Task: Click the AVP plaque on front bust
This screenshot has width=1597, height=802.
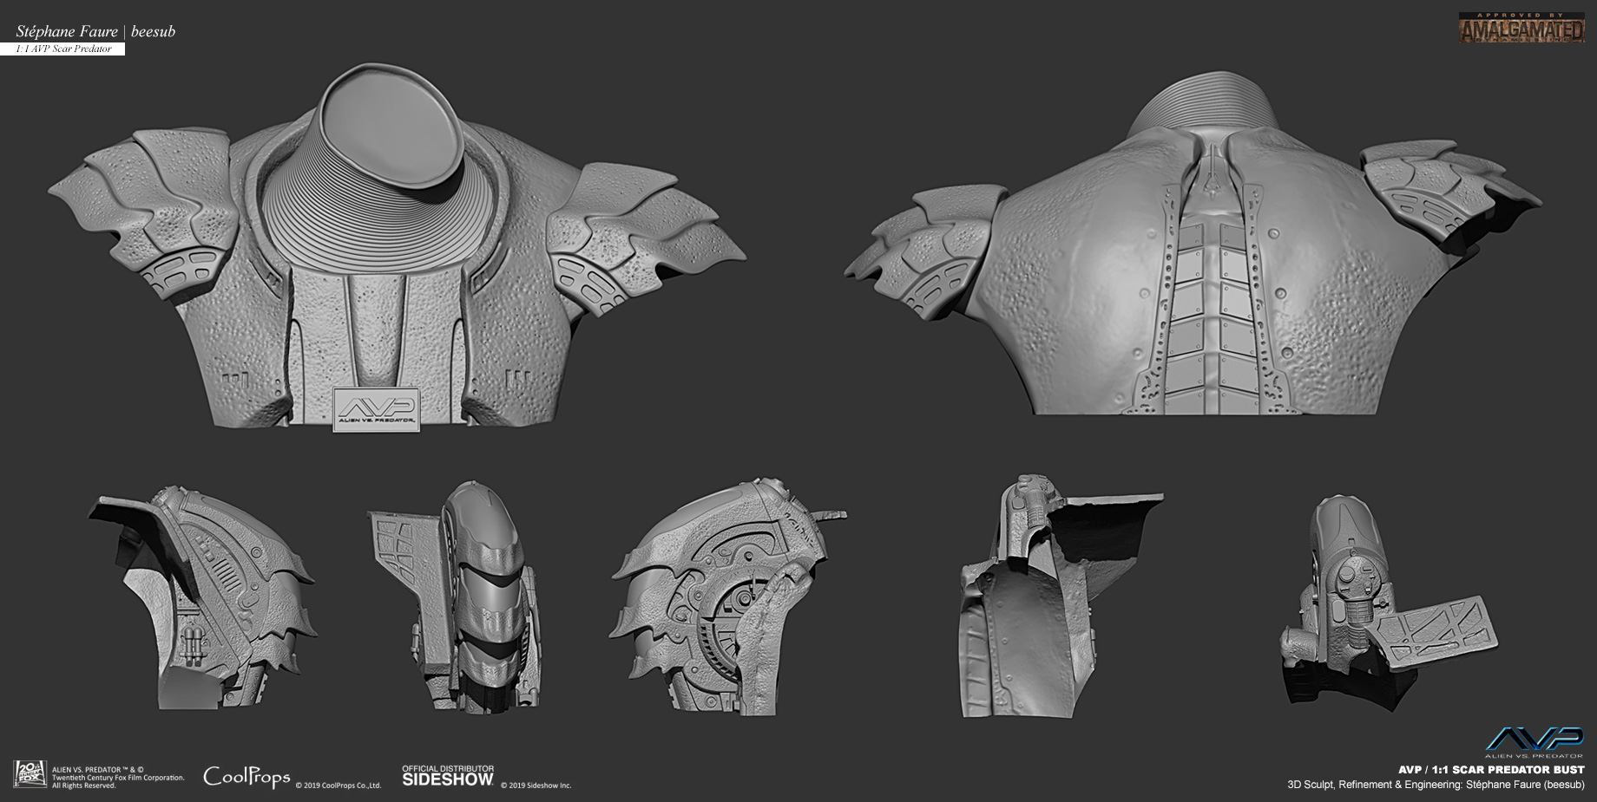Action: tap(377, 410)
